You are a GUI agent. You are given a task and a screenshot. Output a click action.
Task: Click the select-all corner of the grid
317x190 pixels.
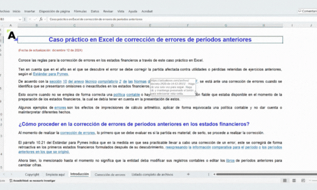pos(2,25)
